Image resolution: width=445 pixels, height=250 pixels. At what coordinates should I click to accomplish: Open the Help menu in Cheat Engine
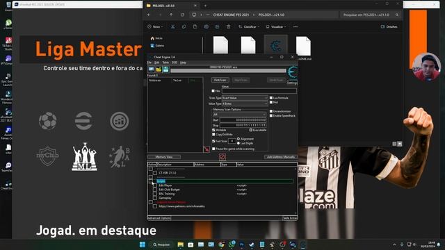(183, 62)
